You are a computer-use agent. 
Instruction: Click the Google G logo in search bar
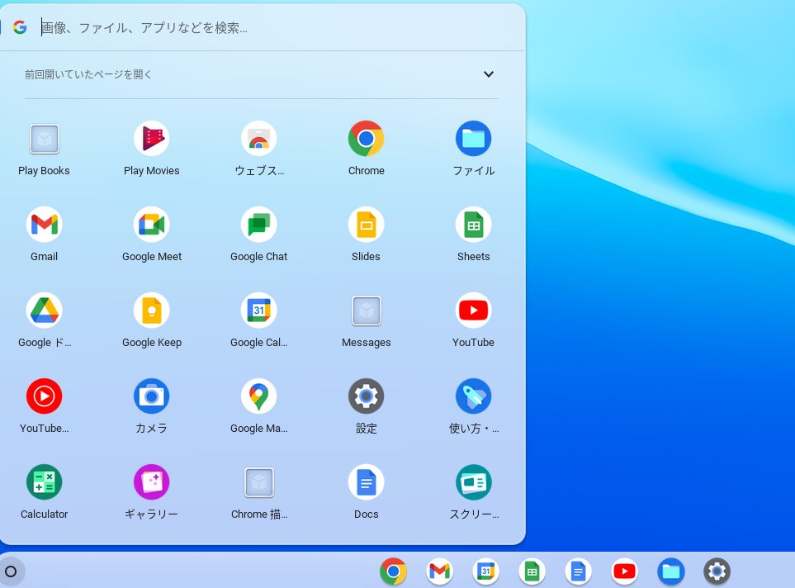click(x=20, y=27)
